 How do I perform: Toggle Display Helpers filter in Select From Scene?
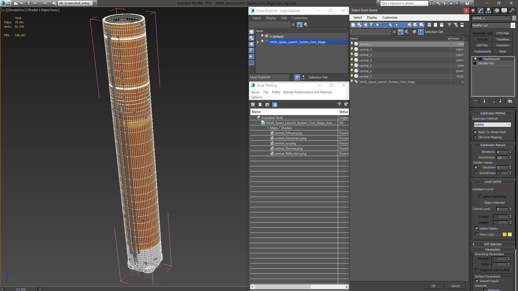click(x=378, y=25)
